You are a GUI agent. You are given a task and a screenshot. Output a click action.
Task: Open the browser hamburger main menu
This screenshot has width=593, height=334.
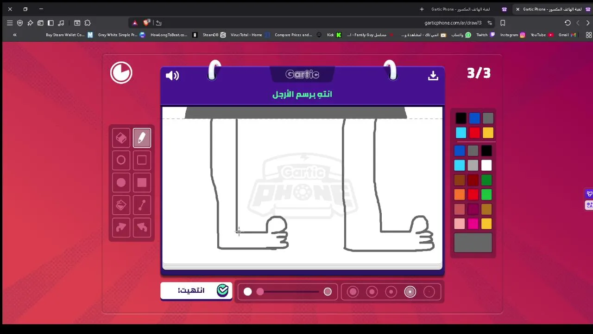point(10,23)
